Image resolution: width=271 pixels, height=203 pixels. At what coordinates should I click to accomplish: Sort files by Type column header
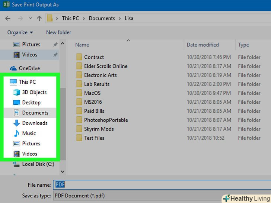[x=243, y=45]
